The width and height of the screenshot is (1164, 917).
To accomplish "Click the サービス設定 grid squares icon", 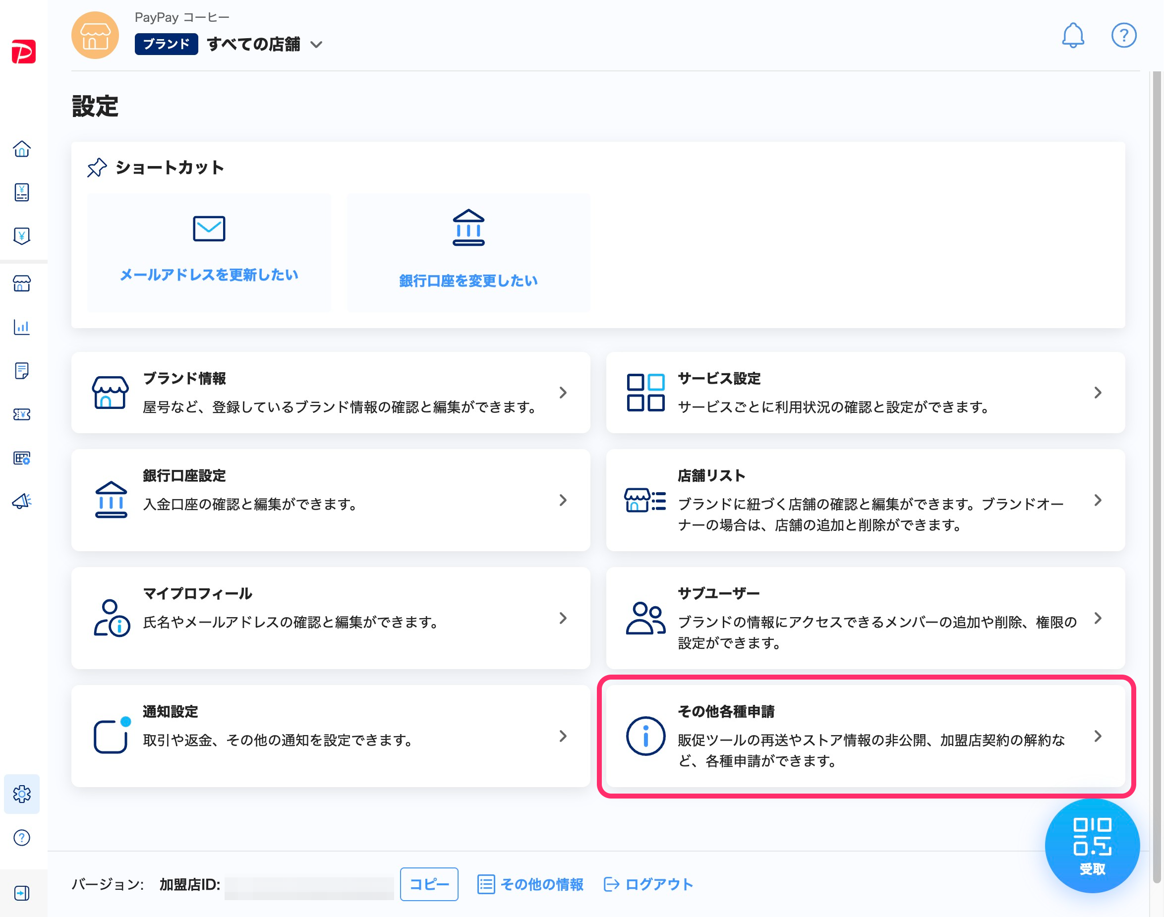I will tap(646, 393).
